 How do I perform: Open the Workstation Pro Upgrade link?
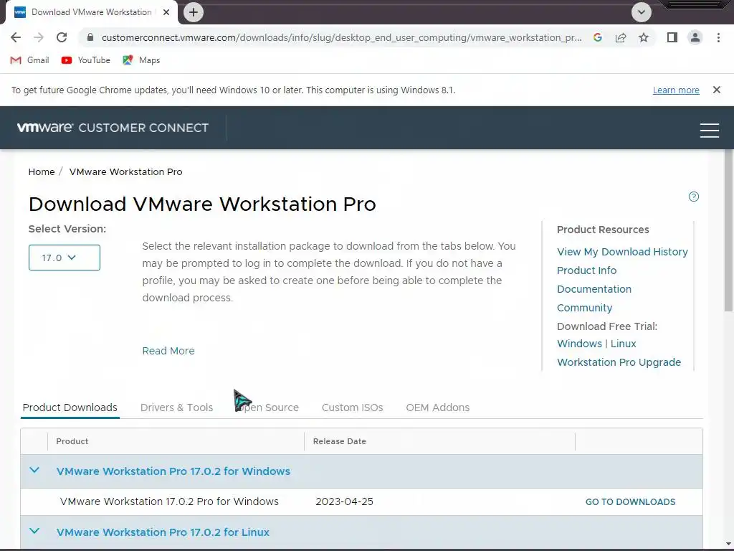[619, 362]
